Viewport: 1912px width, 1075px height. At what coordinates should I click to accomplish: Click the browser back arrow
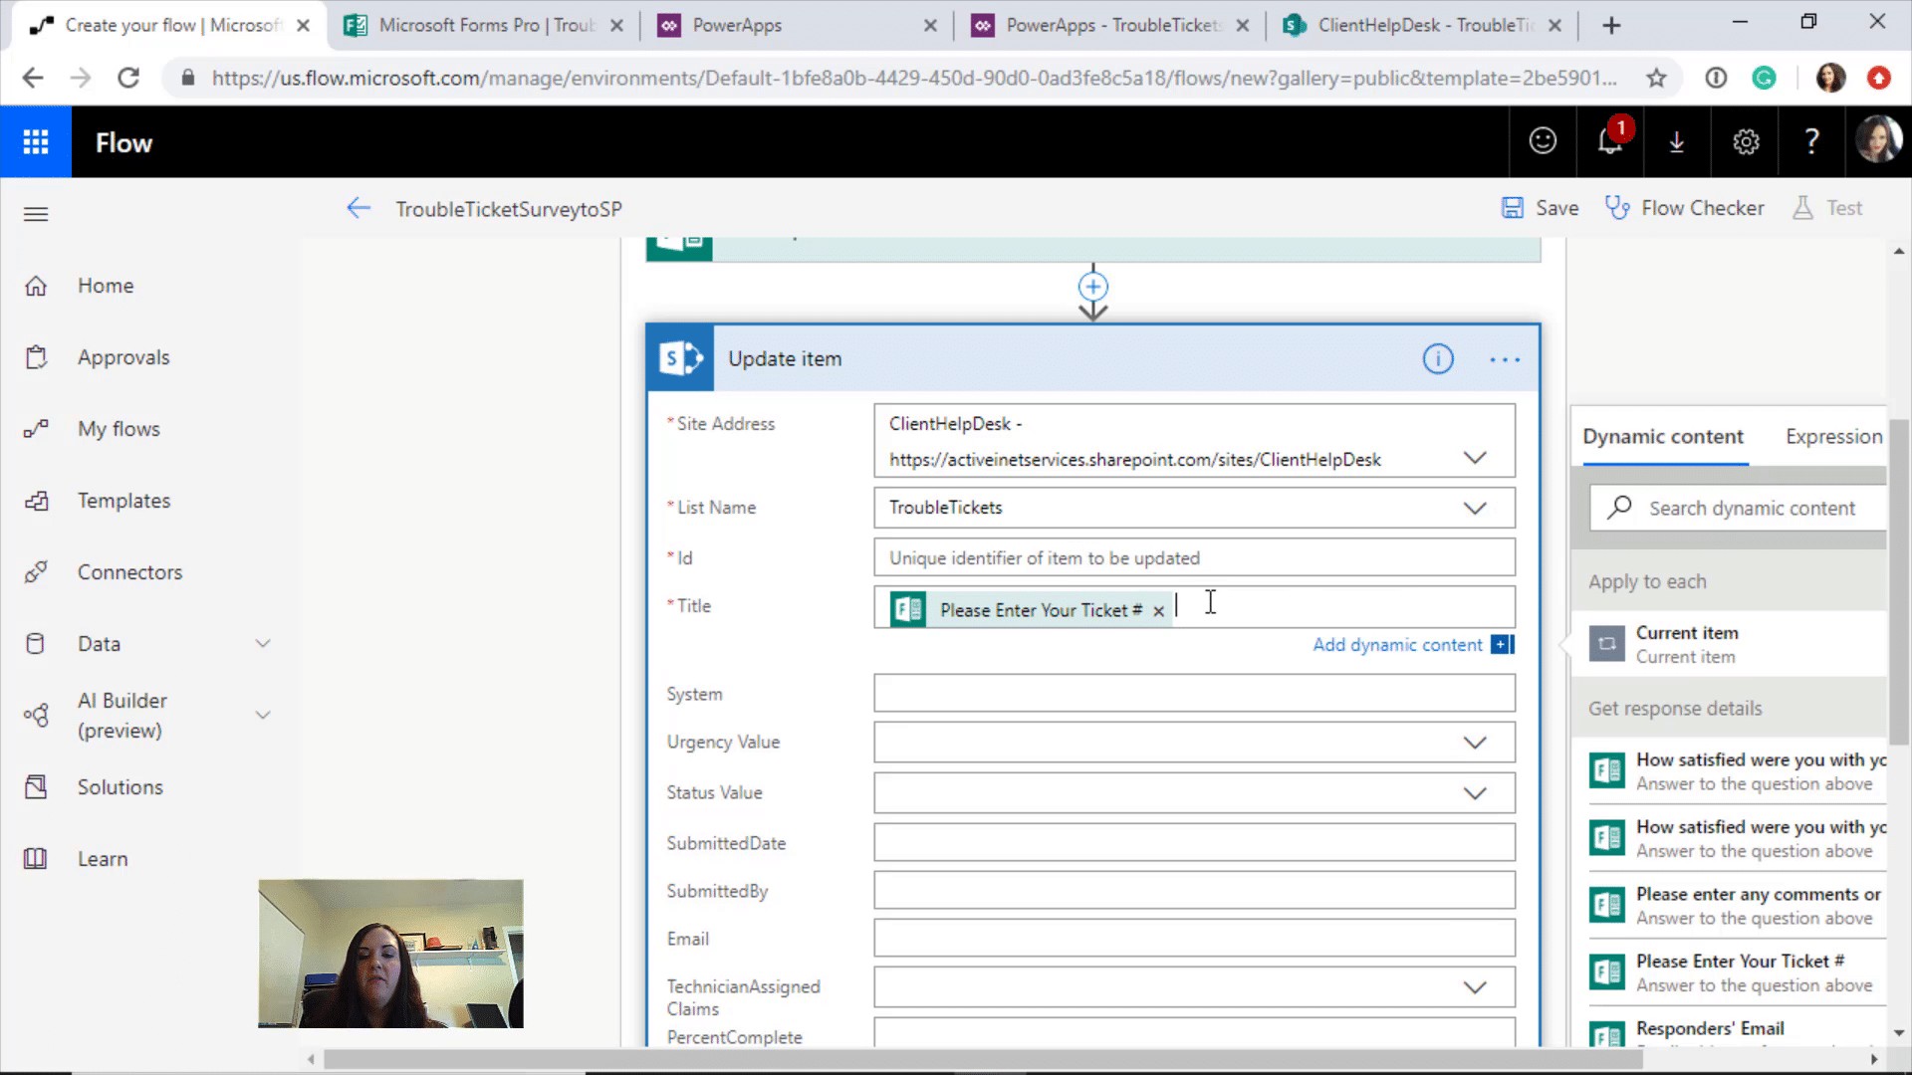[33, 78]
